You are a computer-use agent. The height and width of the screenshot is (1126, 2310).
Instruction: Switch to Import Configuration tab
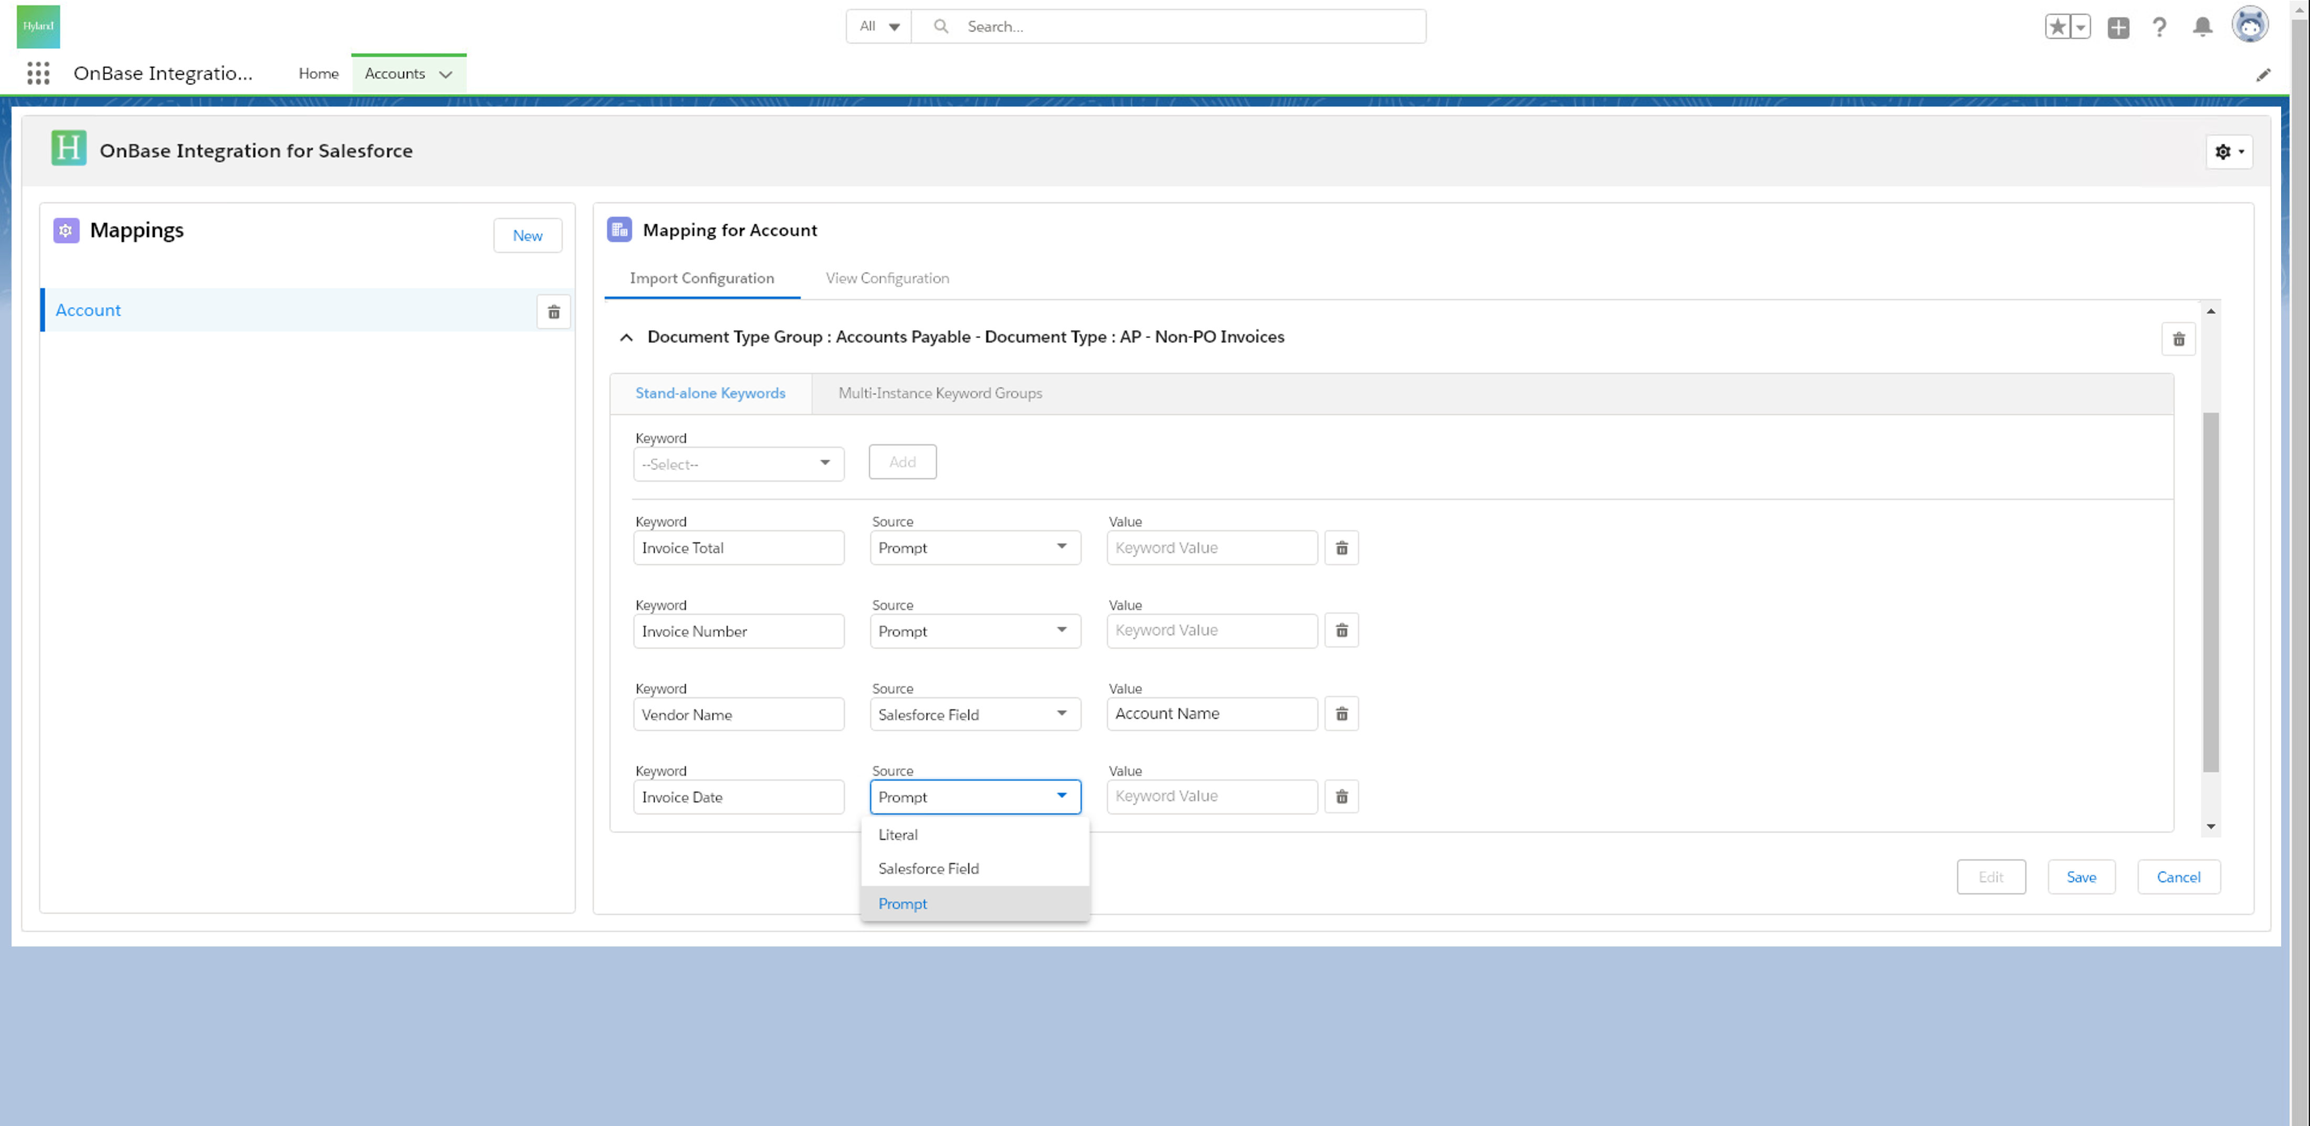click(701, 278)
